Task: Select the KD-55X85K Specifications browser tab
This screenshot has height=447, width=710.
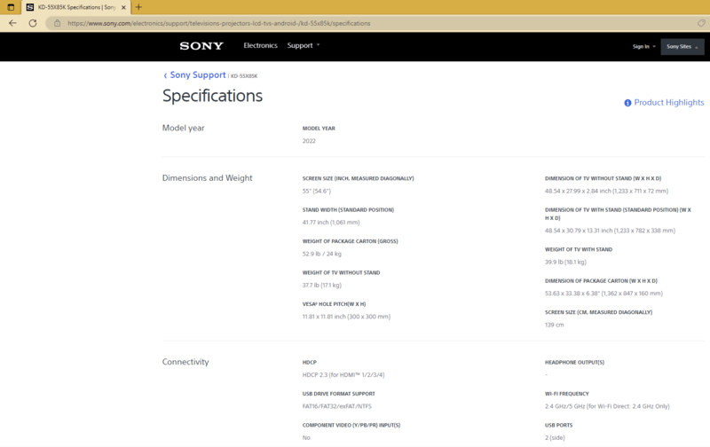Action: (75, 7)
